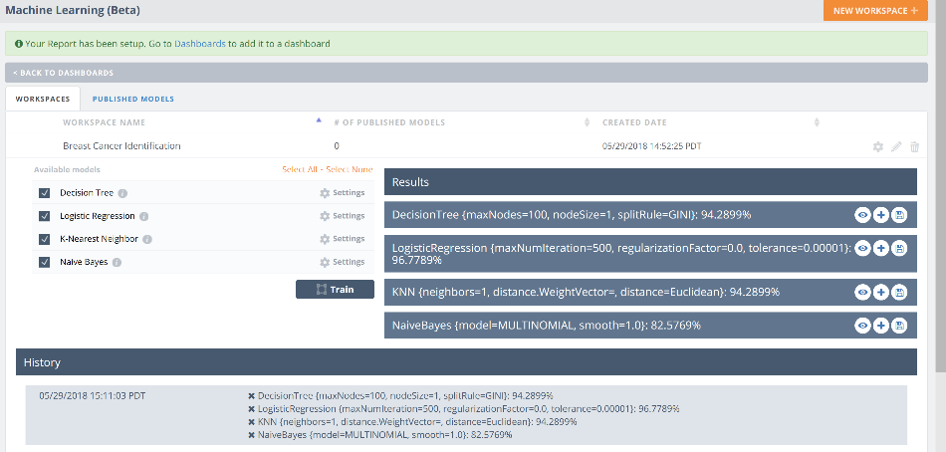Switch to the Published Models tab

(x=133, y=99)
